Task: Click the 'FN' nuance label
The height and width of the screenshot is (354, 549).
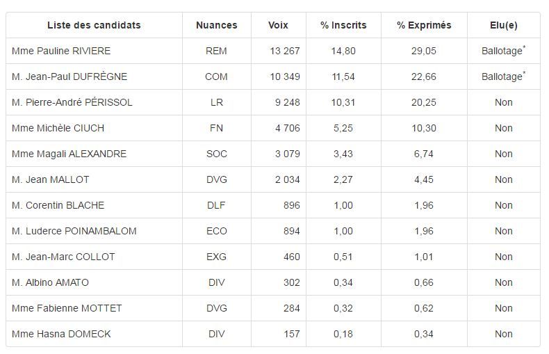Action: click(216, 128)
